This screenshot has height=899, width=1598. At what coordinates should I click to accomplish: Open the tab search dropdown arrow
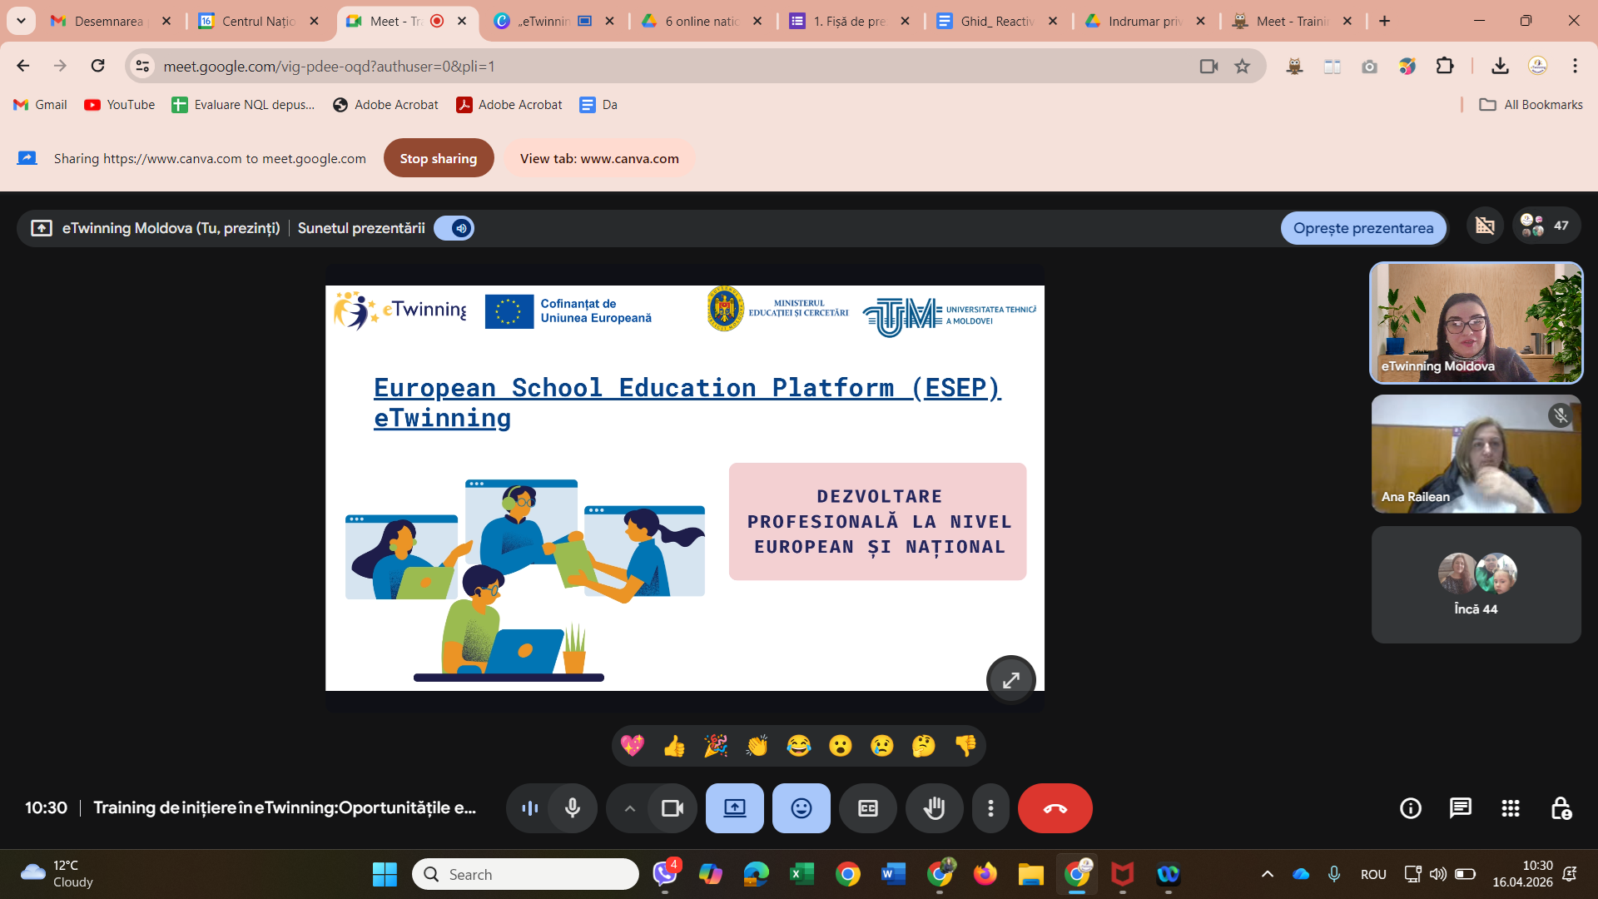21,21
